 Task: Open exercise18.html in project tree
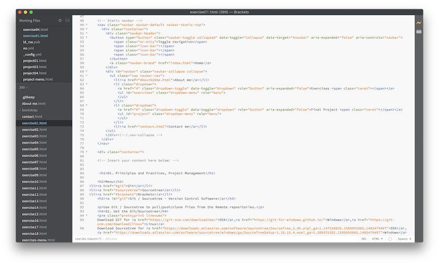pyautogui.click(x=35, y=233)
